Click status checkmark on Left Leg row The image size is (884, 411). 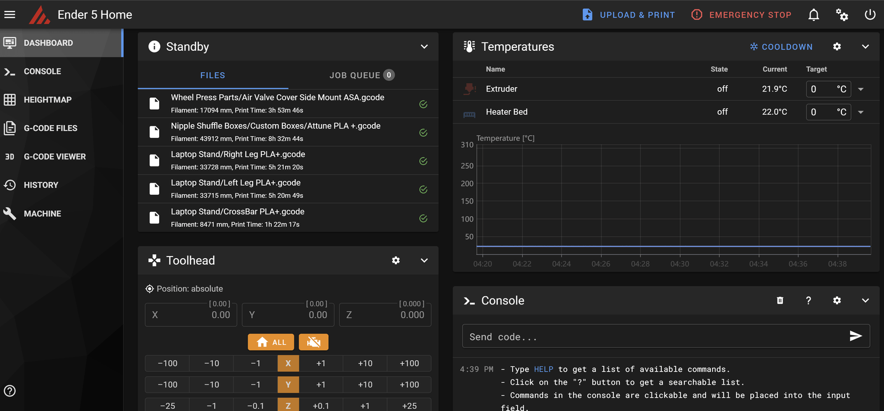tap(423, 189)
